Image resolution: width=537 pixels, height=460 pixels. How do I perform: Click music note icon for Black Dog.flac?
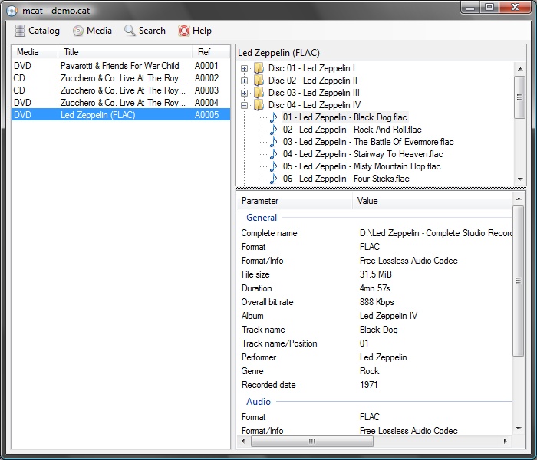pyautogui.click(x=274, y=117)
